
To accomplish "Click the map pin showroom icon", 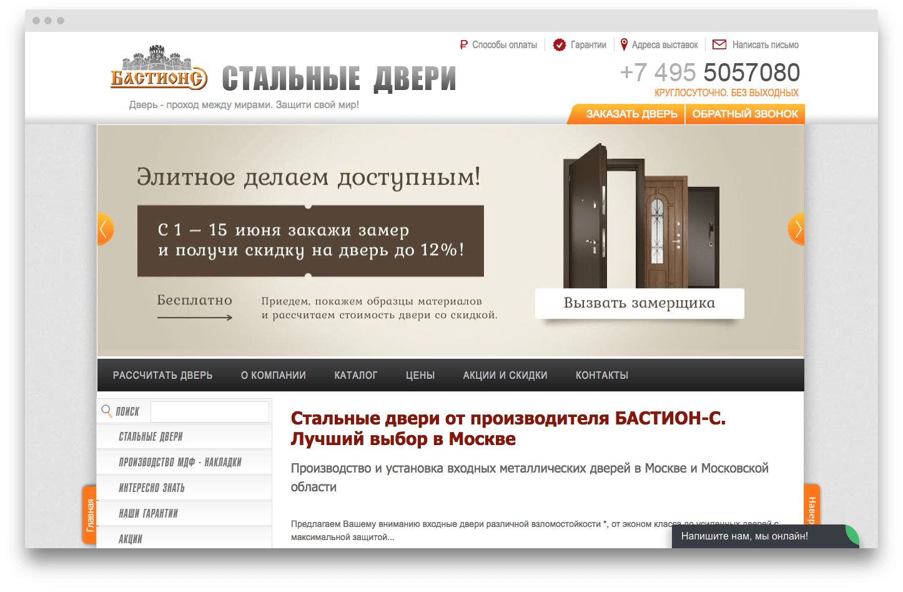I will pyautogui.click(x=624, y=44).
